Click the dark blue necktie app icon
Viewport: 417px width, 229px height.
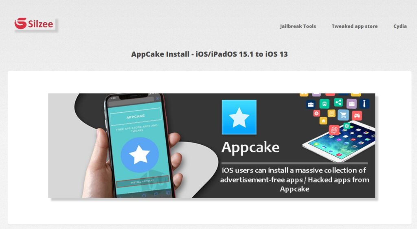click(x=364, y=103)
